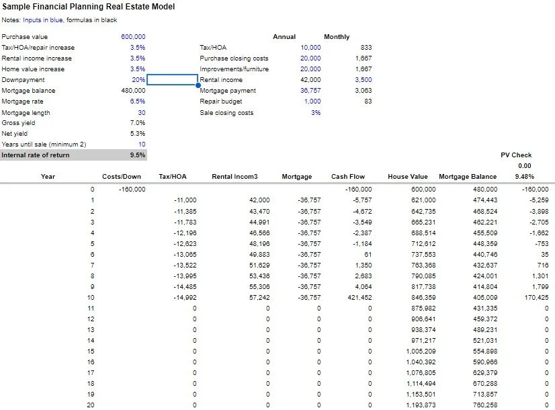
Task: Select year 9 house value 817,738
Action: (423, 287)
